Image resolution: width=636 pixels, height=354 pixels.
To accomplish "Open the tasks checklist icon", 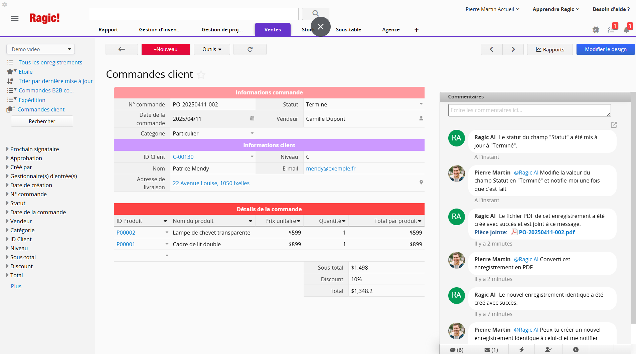I will (x=611, y=30).
